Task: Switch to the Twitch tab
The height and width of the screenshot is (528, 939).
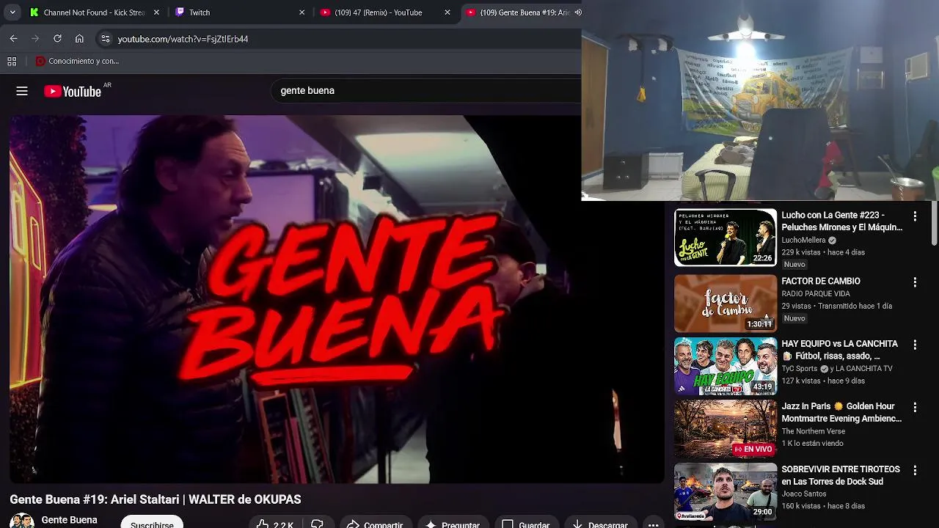Action: [240, 12]
